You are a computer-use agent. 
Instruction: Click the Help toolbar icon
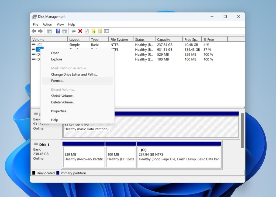coord(58,31)
